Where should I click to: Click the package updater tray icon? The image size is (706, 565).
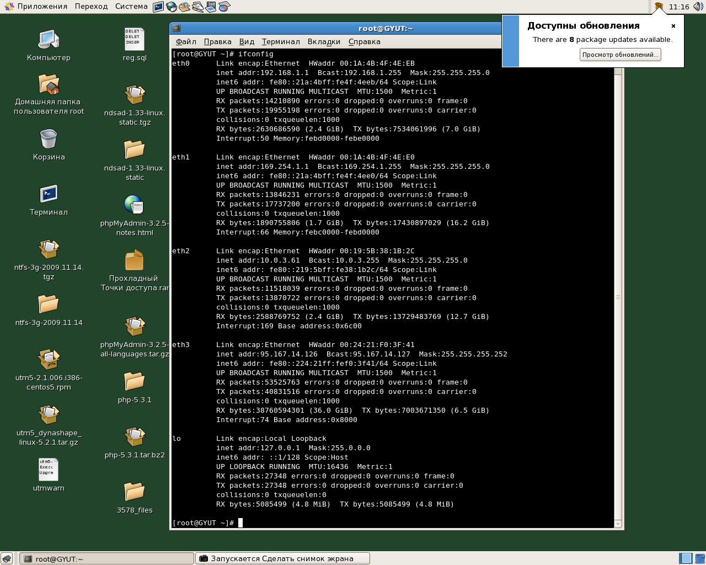tap(659, 7)
